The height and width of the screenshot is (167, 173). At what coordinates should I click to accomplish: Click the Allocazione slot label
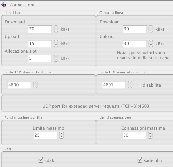click(21, 51)
